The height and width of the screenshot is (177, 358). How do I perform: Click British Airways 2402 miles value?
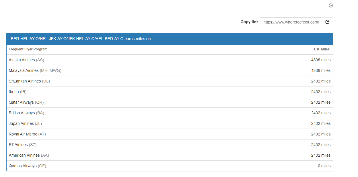coord(321,113)
